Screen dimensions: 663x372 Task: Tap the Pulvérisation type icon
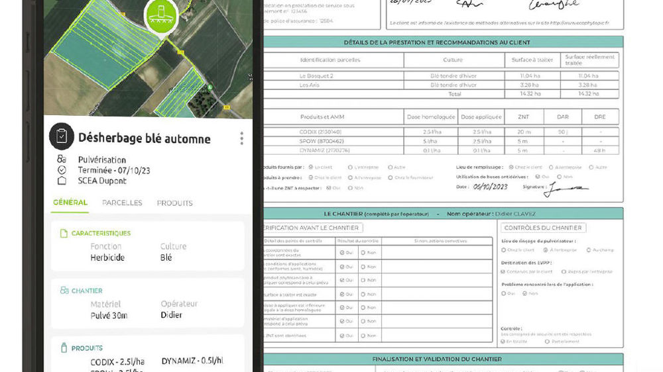coord(62,160)
